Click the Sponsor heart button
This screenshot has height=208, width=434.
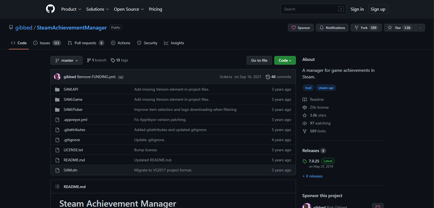(301, 28)
